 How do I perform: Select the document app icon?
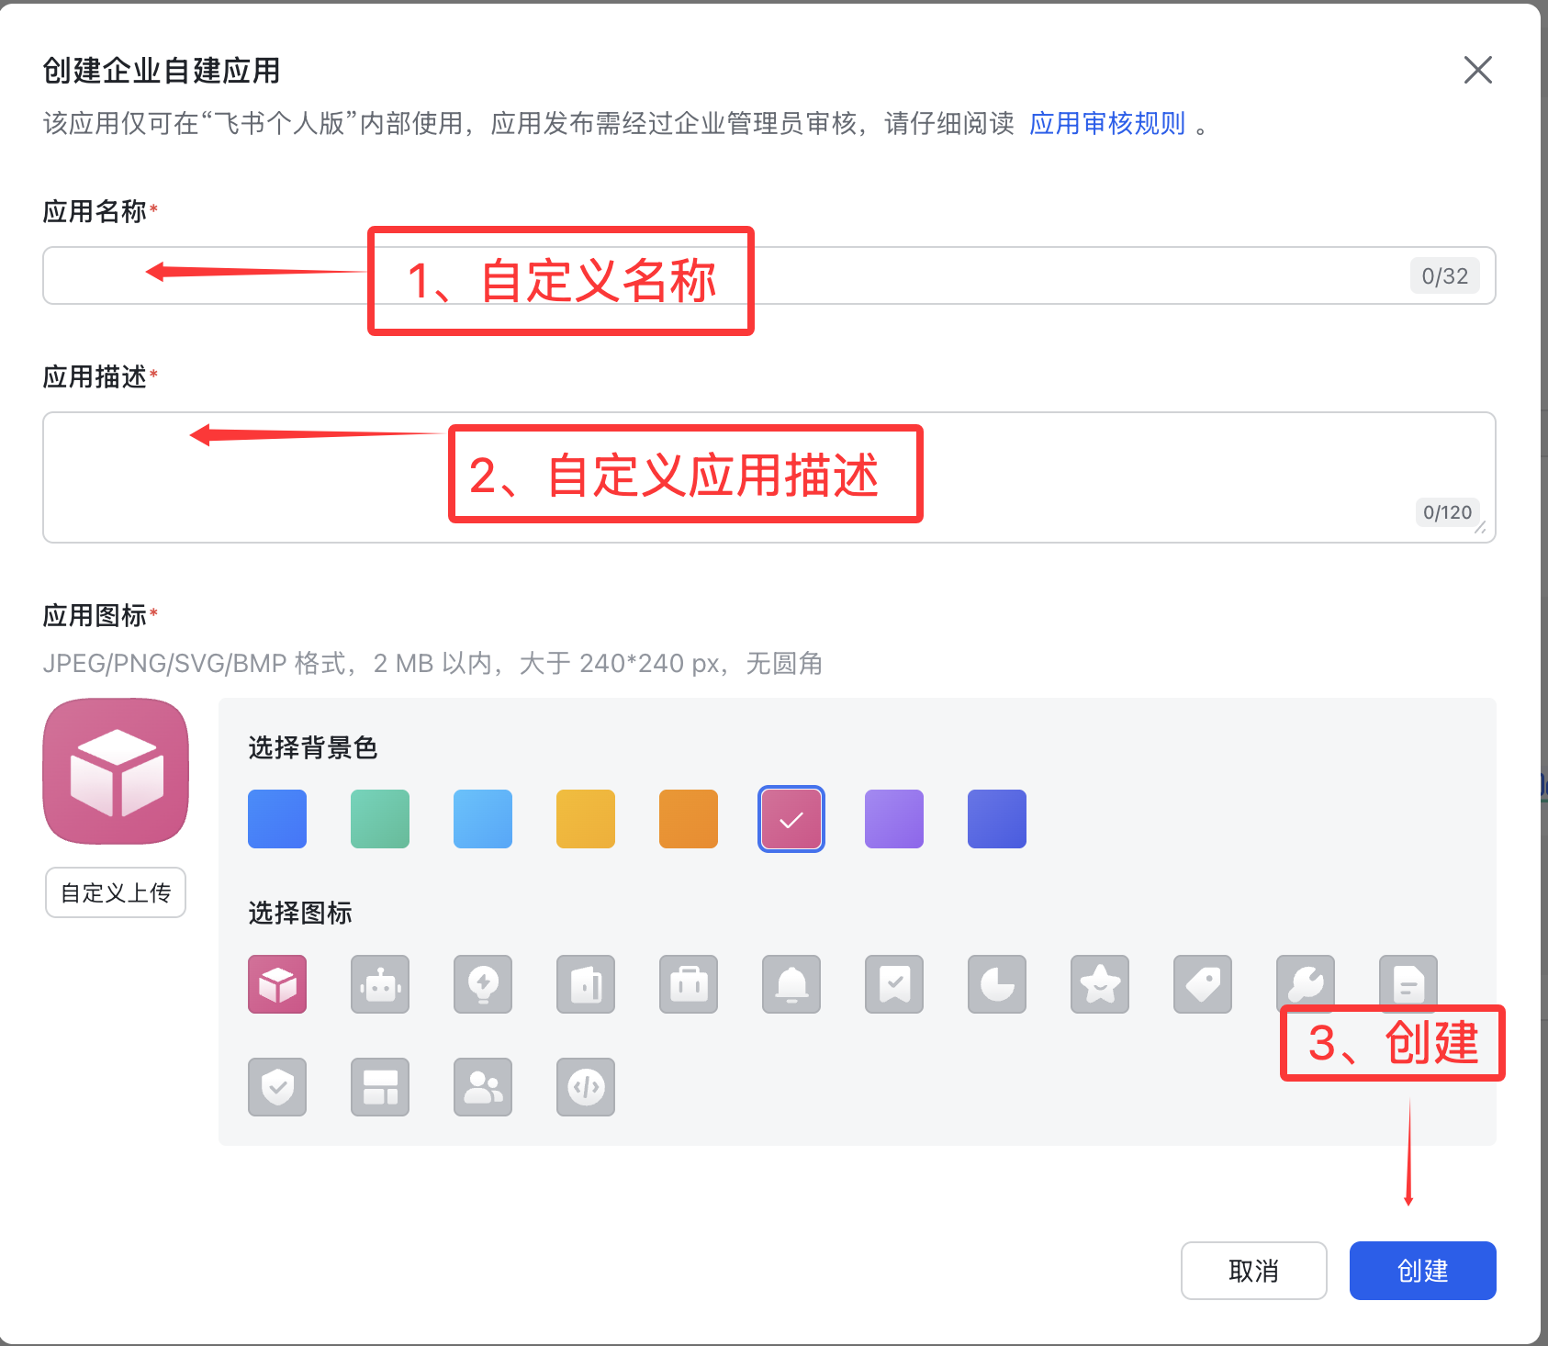click(1408, 984)
